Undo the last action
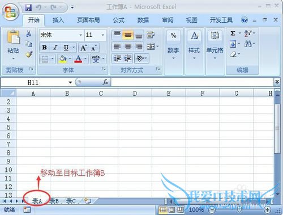This screenshot has height=215, width=283. point(38,7)
